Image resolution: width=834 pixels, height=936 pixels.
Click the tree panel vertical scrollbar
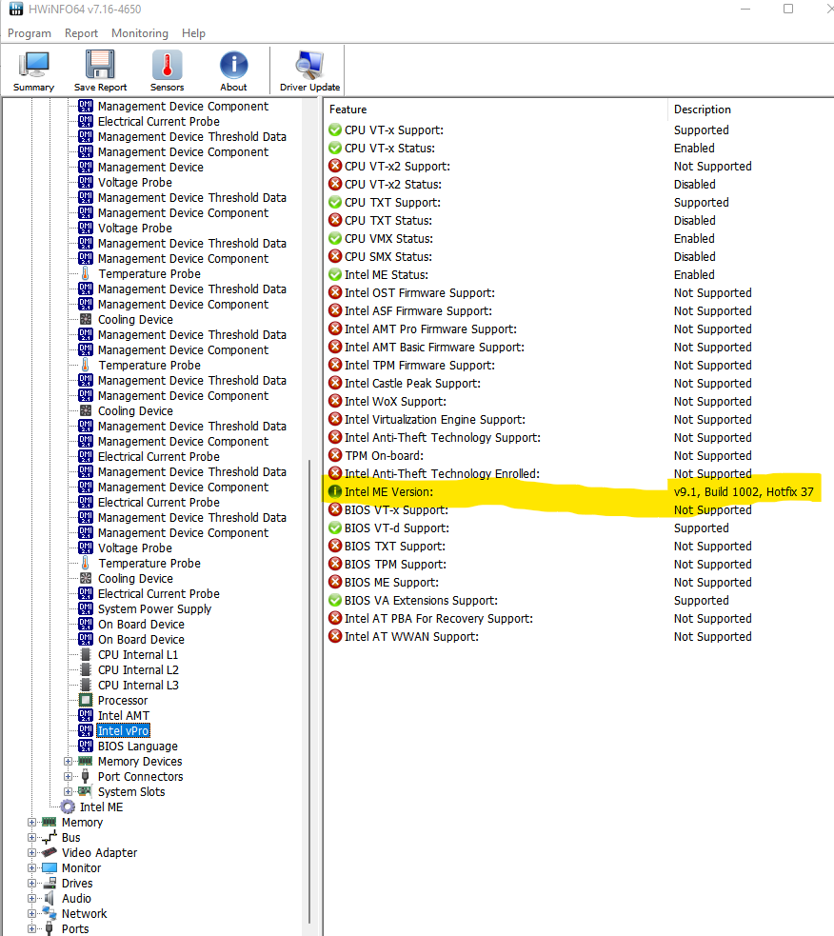click(x=309, y=691)
